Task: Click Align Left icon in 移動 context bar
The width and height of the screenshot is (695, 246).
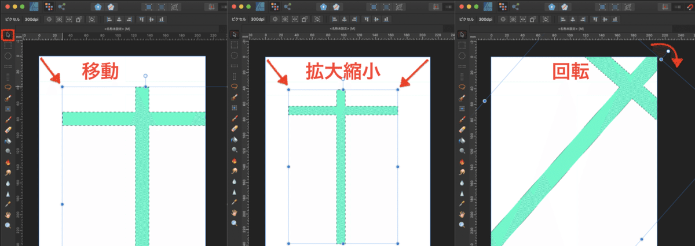Action: tap(109, 19)
